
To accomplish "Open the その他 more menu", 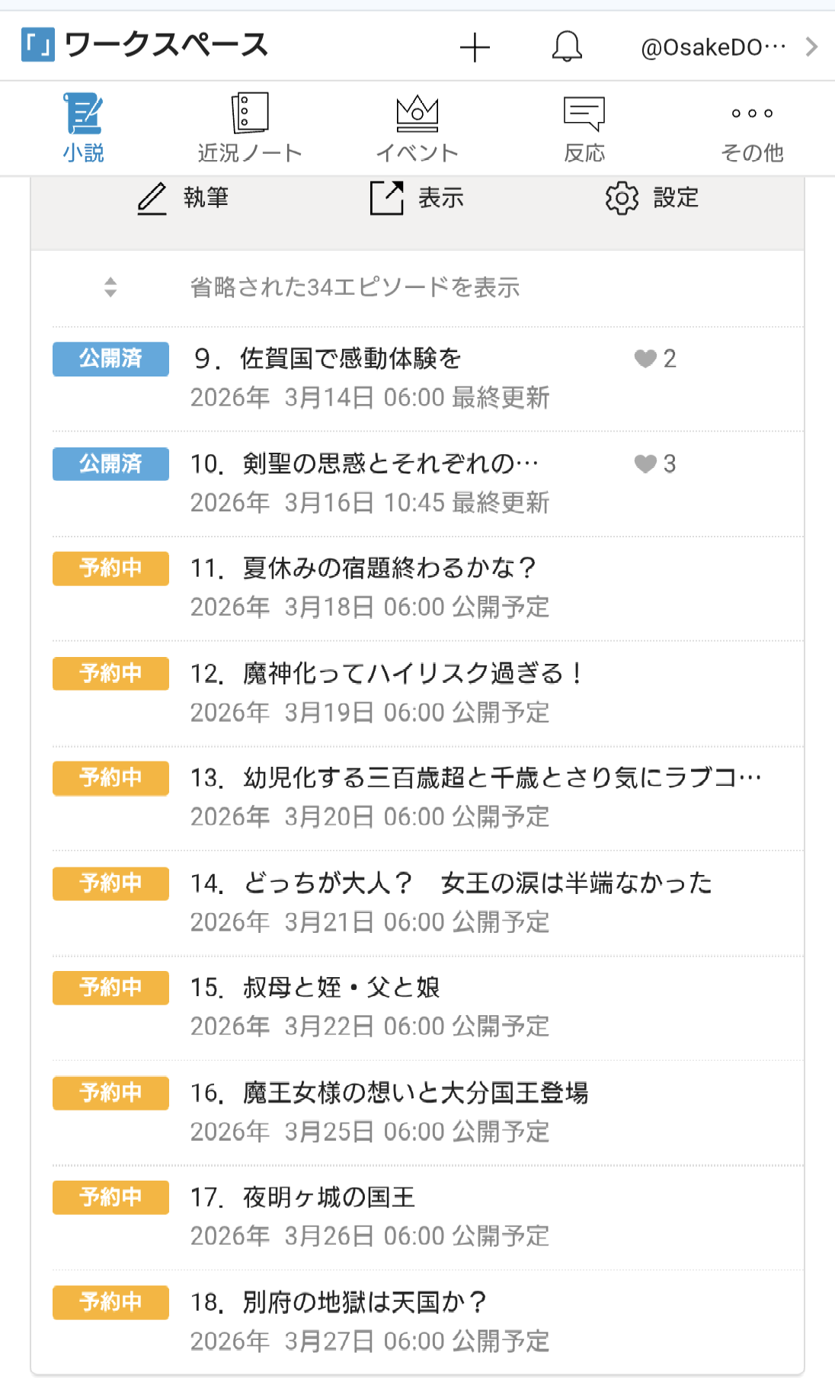I will tap(752, 128).
